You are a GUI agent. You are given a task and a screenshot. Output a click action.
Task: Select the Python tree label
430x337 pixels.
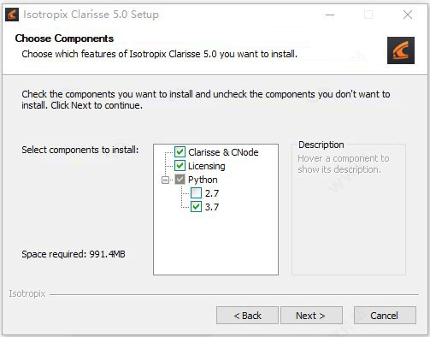coord(203,180)
